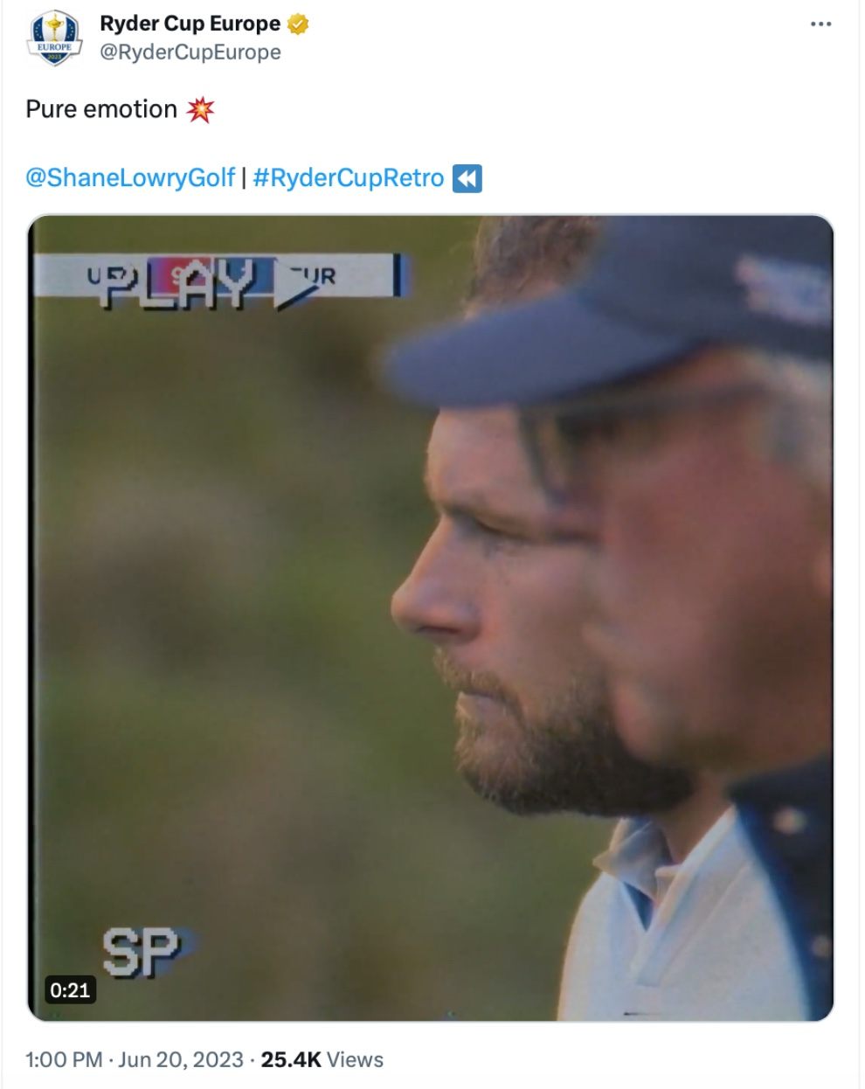Click the Ryder Cup Europe display name
Screen dimensions: 865x1089
190,24
